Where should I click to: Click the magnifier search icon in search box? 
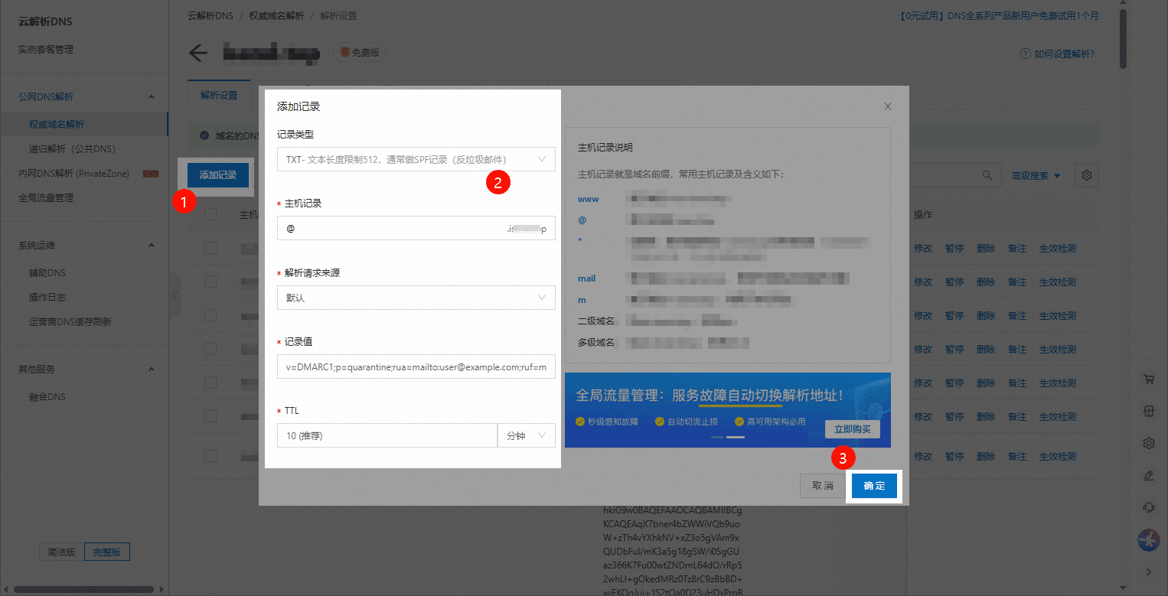pyautogui.click(x=989, y=174)
